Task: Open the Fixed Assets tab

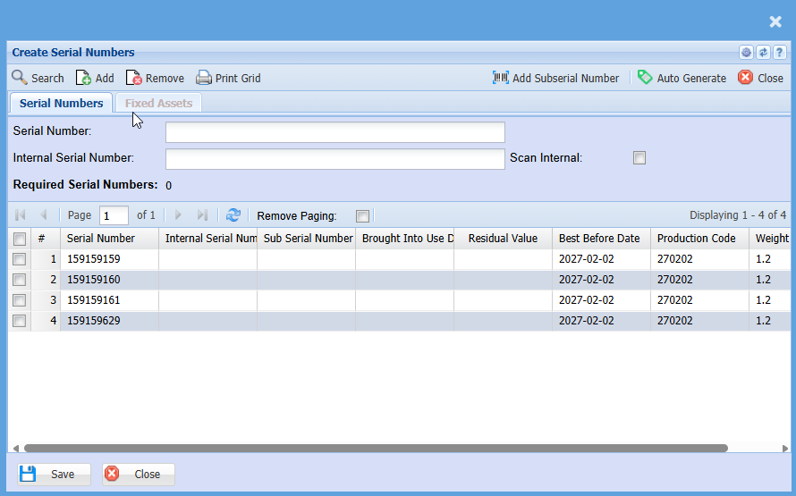Action: click(158, 103)
